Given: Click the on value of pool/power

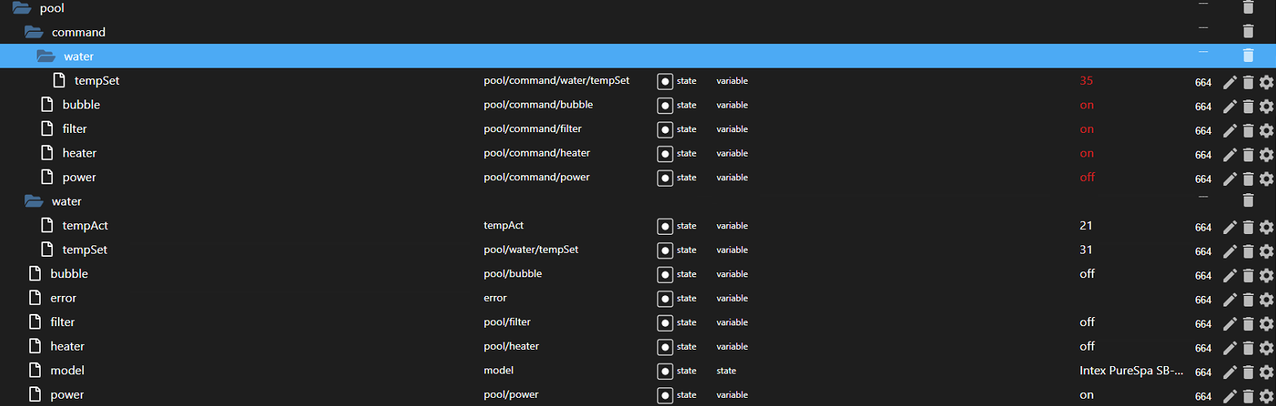Looking at the screenshot, I should point(1086,395).
